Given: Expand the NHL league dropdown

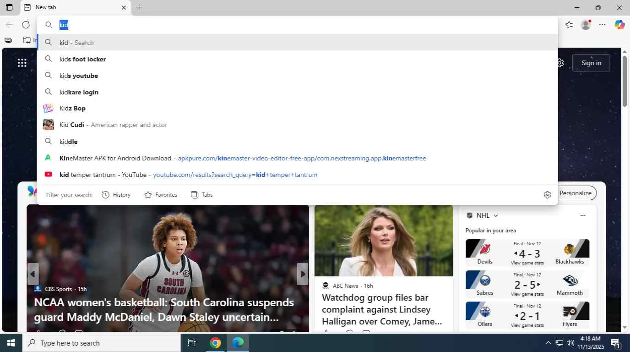Looking at the screenshot, I should click(496, 216).
